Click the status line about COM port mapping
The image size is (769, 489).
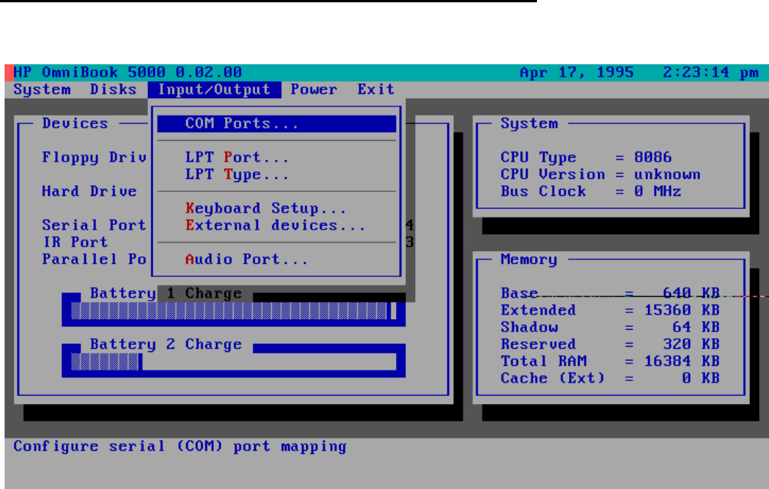(x=180, y=446)
